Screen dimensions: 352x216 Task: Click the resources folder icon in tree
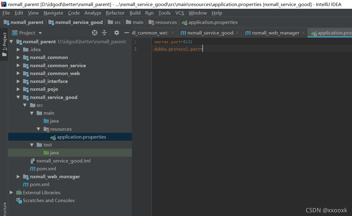(46, 129)
